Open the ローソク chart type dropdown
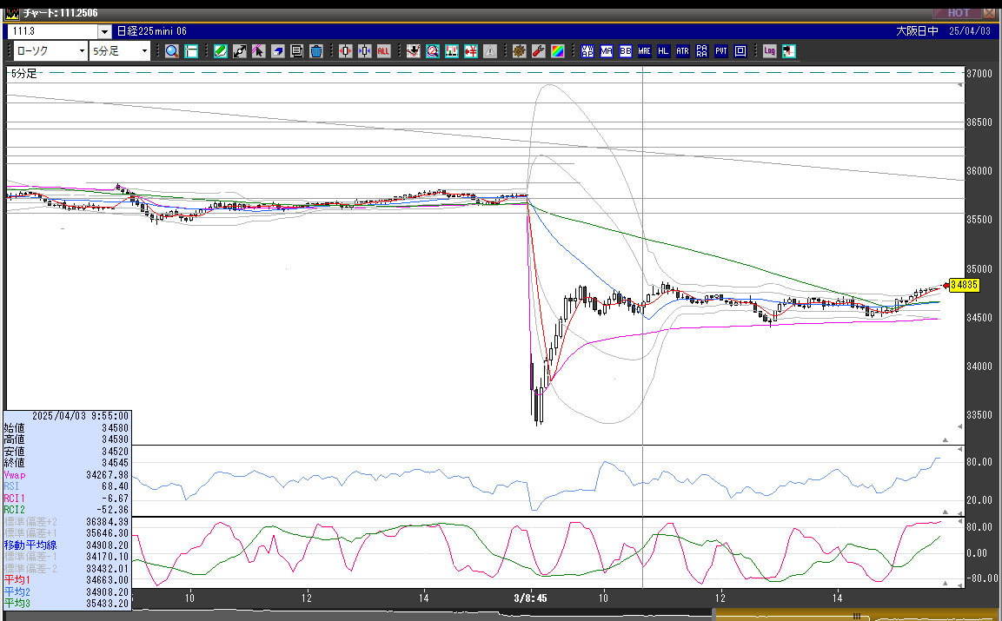Image resolution: width=1002 pixels, height=621 pixels. point(50,51)
